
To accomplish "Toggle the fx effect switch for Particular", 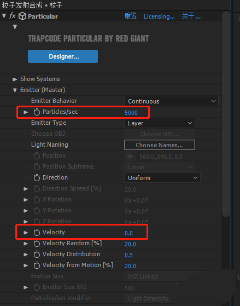I will click(13, 16).
